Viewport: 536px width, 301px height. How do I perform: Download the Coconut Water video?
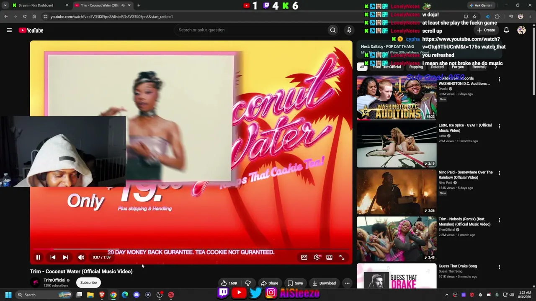pyautogui.click(x=324, y=283)
